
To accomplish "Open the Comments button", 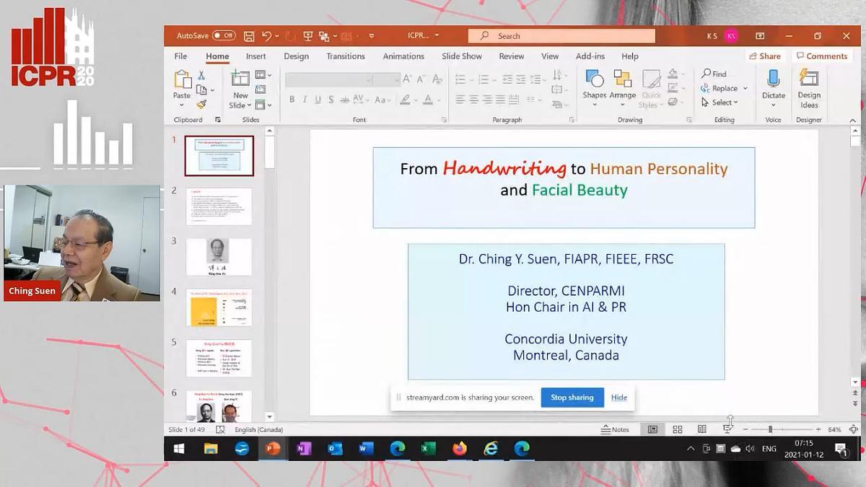I will 822,56.
